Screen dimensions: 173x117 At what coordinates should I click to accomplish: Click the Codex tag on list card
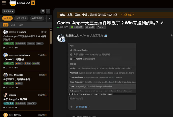tap(40, 43)
